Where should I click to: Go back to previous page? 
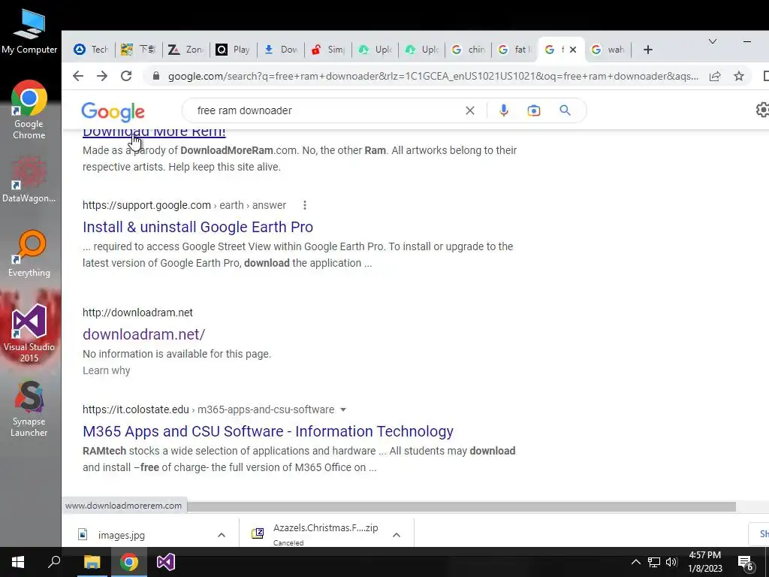pyautogui.click(x=78, y=76)
